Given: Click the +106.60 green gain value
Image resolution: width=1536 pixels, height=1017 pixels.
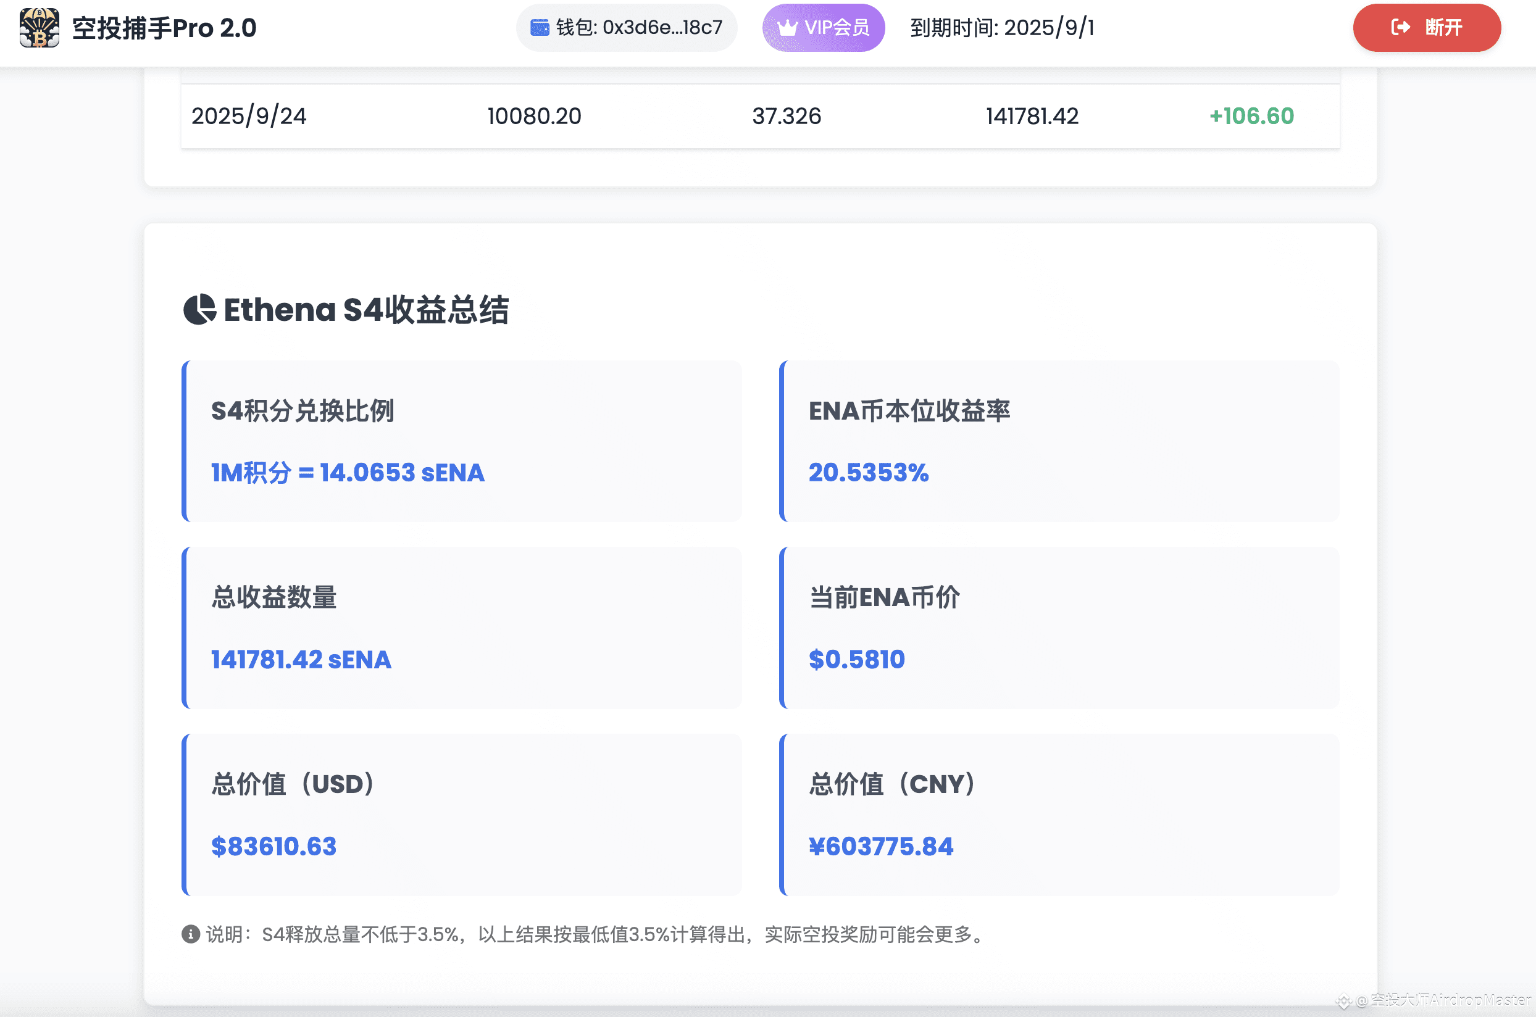Looking at the screenshot, I should pyautogui.click(x=1252, y=116).
